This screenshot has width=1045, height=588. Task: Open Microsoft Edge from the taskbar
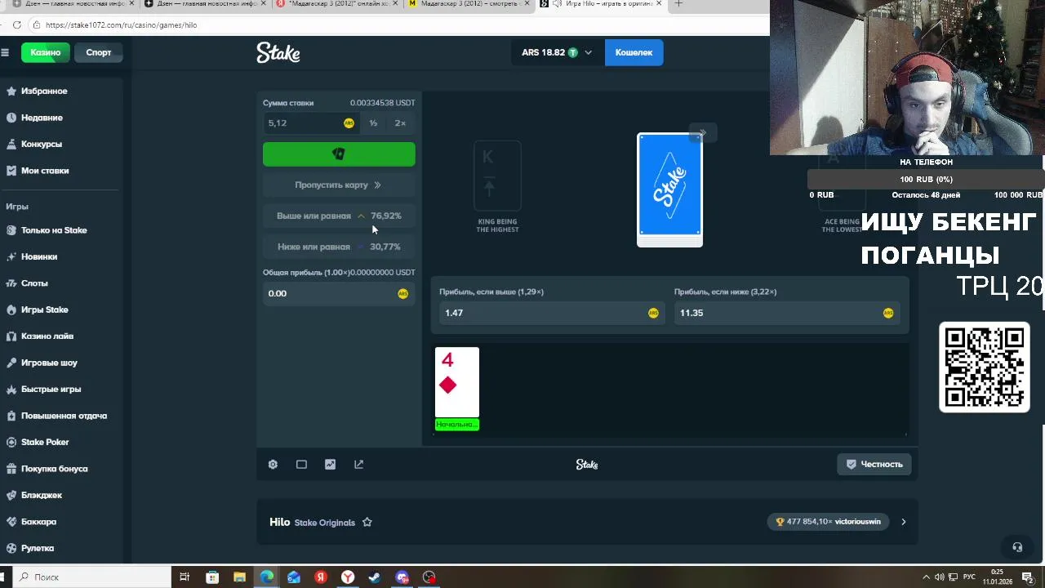pyautogui.click(x=267, y=577)
